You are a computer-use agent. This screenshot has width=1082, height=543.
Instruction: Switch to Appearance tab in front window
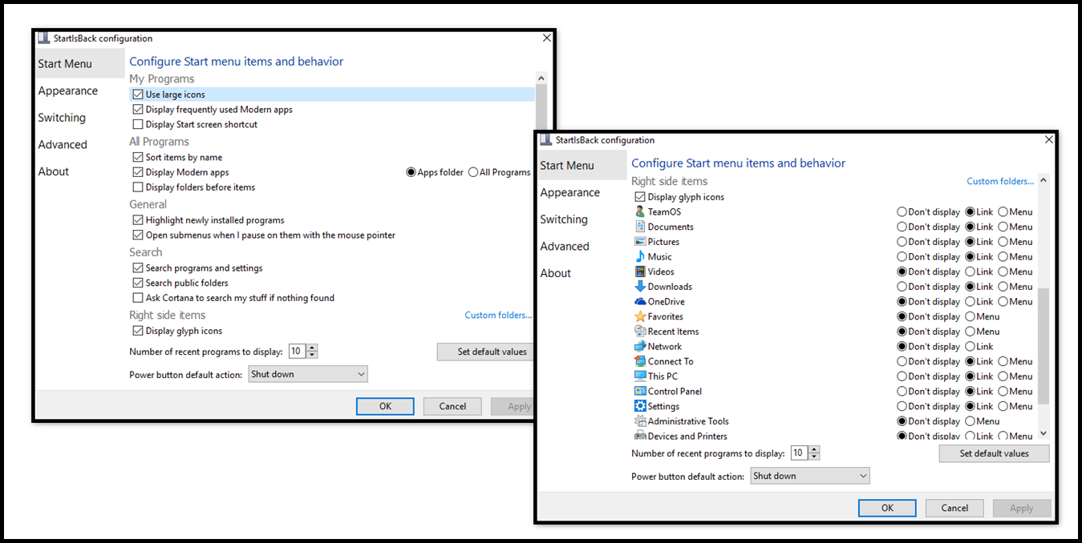570,192
